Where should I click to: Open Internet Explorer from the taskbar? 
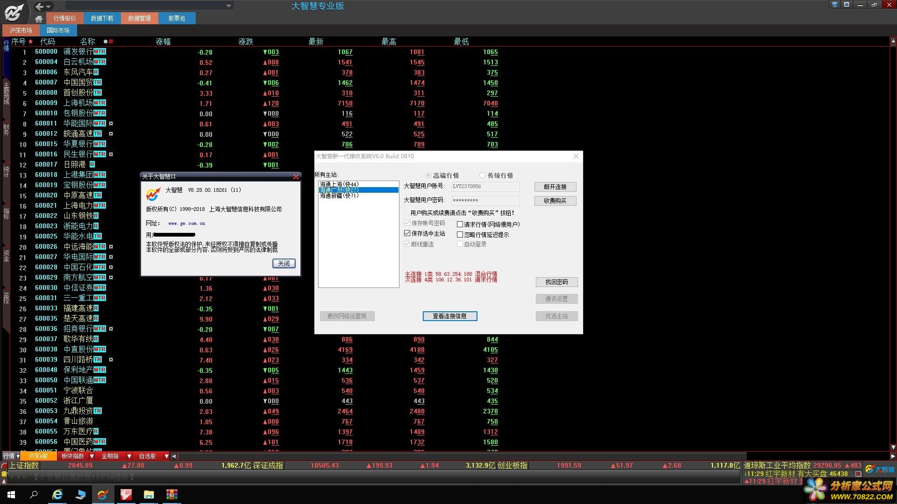(57, 494)
